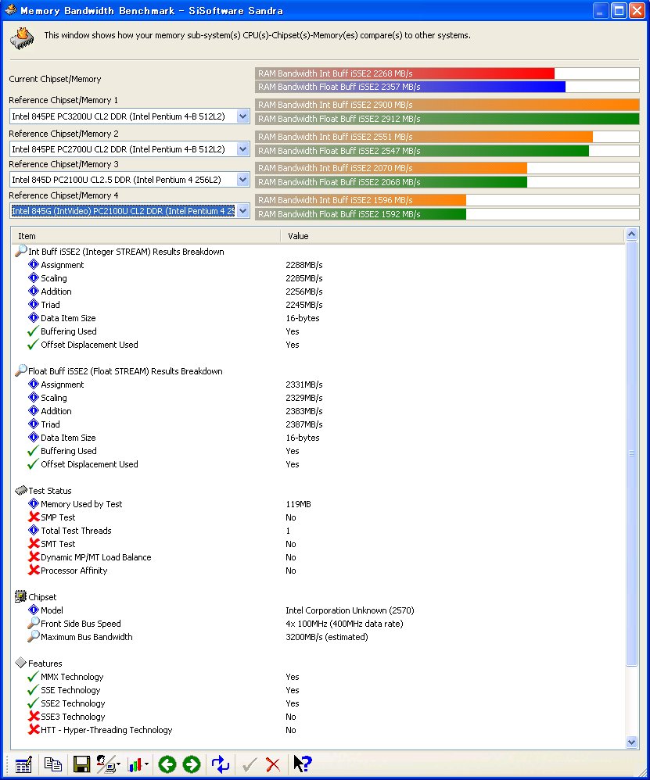The height and width of the screenshot is (780, 650).
Task: Click the green back arrow button
Action: [x=167, y=764]
